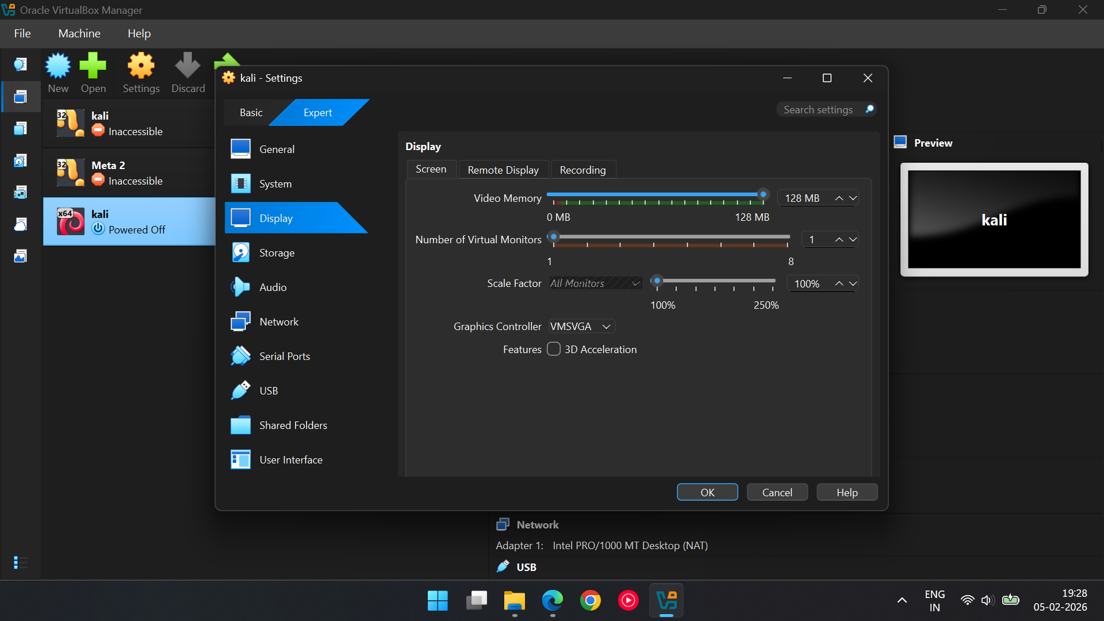Click the OK button
This screenshot has width=1104, height=621.
707,493
